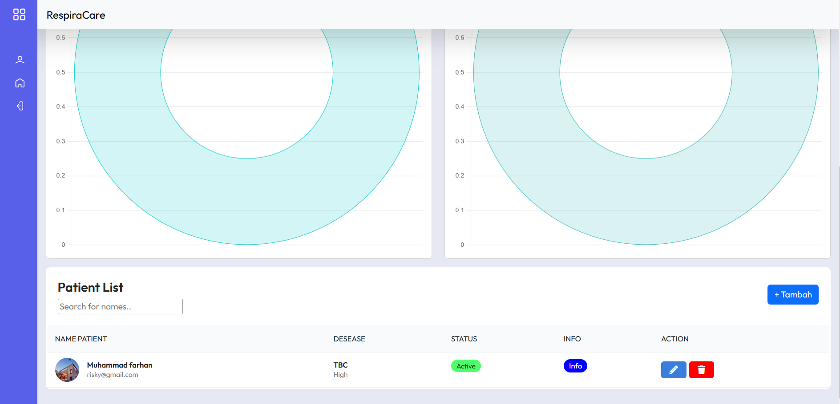The width and height of the screenshot is (840, 404).
Task: Click the logout icon in sidebar
Action: (x=20, y=106)
